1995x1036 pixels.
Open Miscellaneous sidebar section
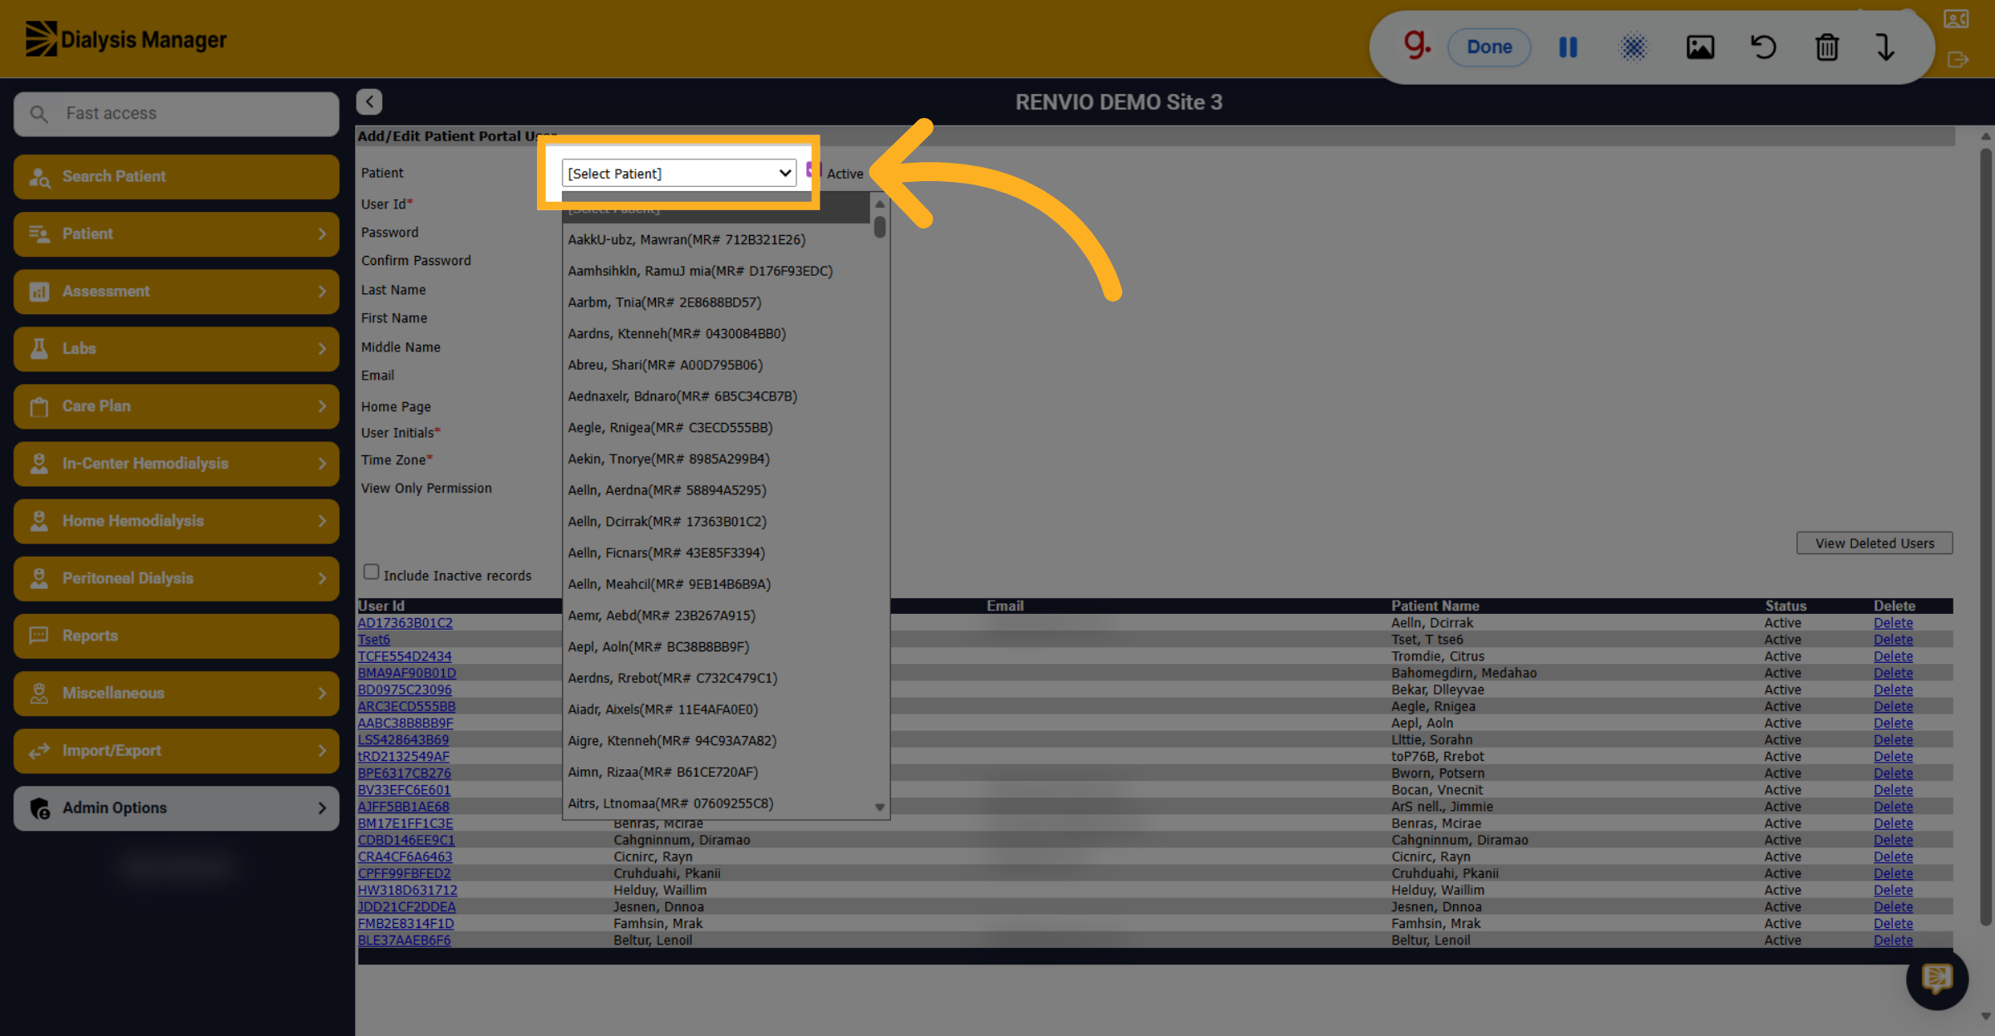176,693
